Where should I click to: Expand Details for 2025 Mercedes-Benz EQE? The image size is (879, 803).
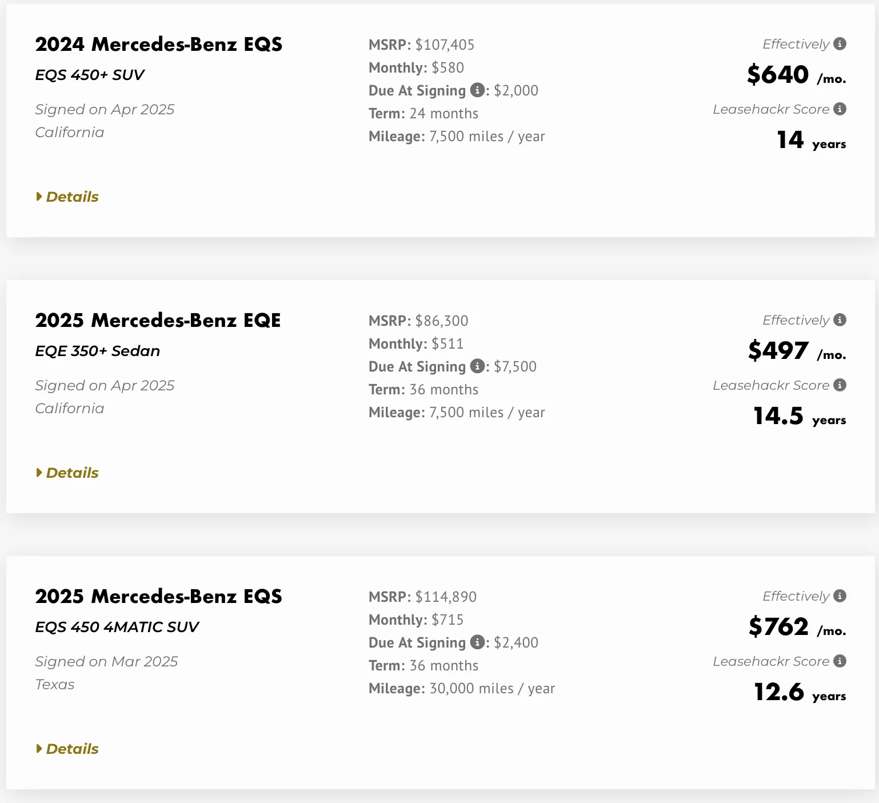click(67, 473)
